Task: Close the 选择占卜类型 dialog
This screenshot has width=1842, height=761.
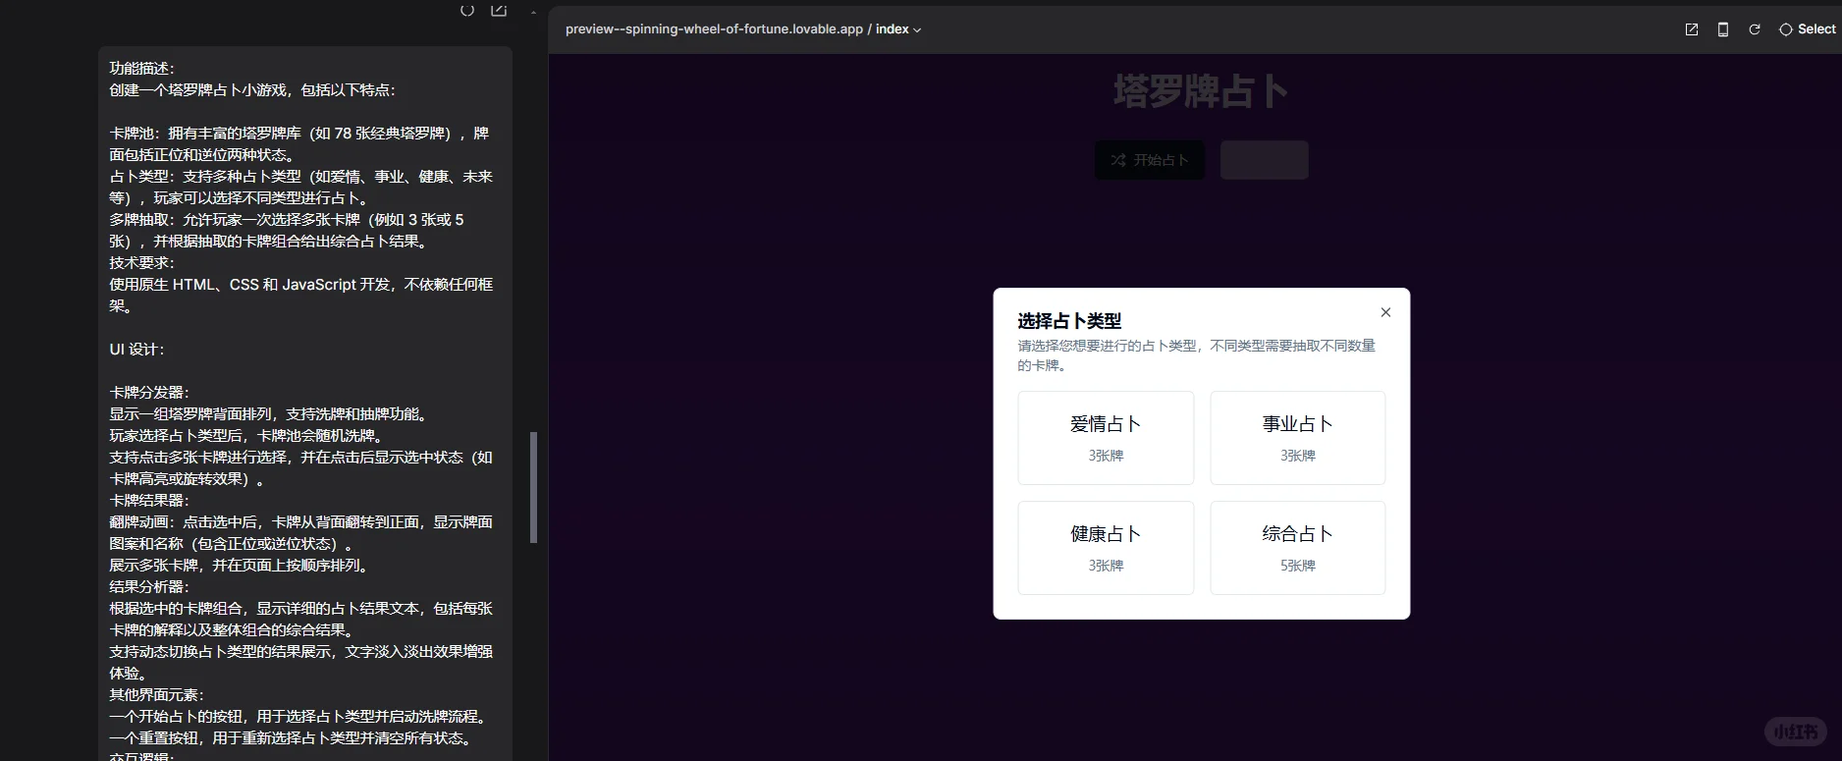Action: (1385, 312)
